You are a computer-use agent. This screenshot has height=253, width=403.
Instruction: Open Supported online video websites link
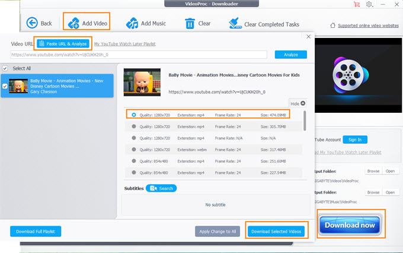368,26
